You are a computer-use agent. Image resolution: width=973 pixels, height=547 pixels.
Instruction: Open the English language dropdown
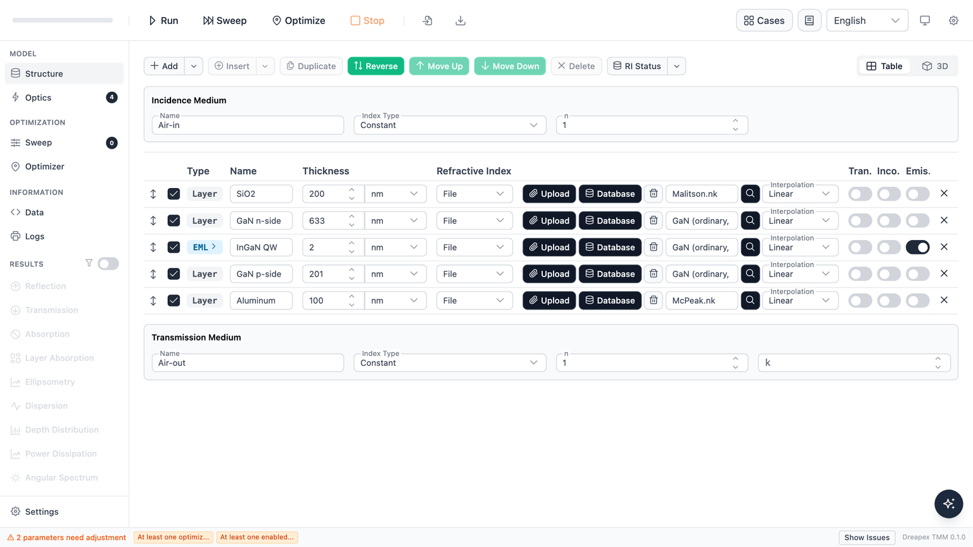tap(867, 20)
